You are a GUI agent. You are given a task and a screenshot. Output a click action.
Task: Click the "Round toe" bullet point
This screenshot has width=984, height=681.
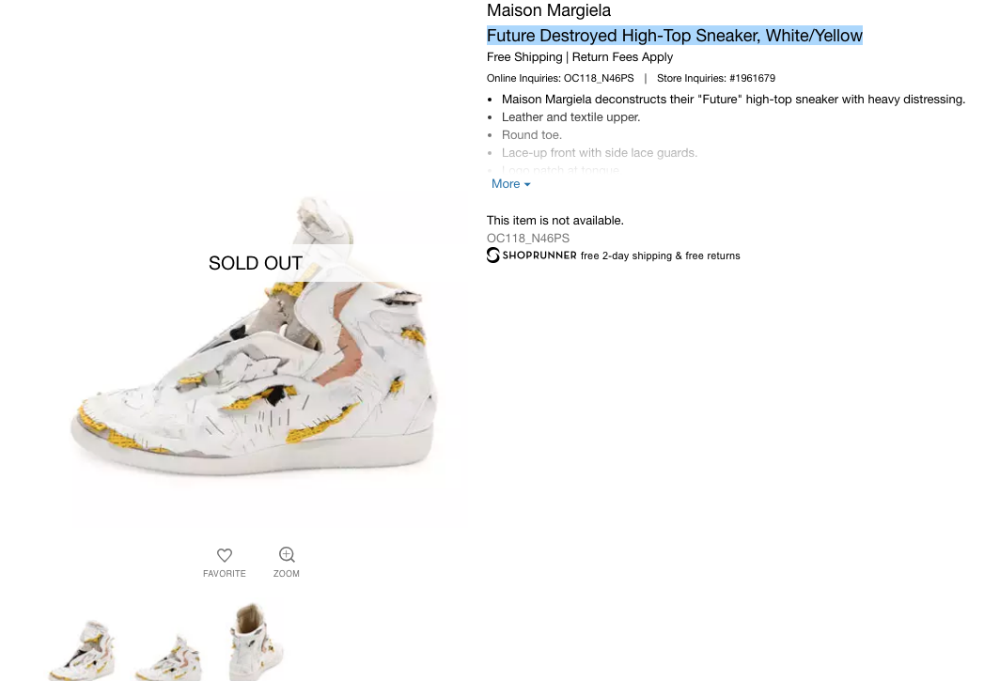click(x=531, y=135)
